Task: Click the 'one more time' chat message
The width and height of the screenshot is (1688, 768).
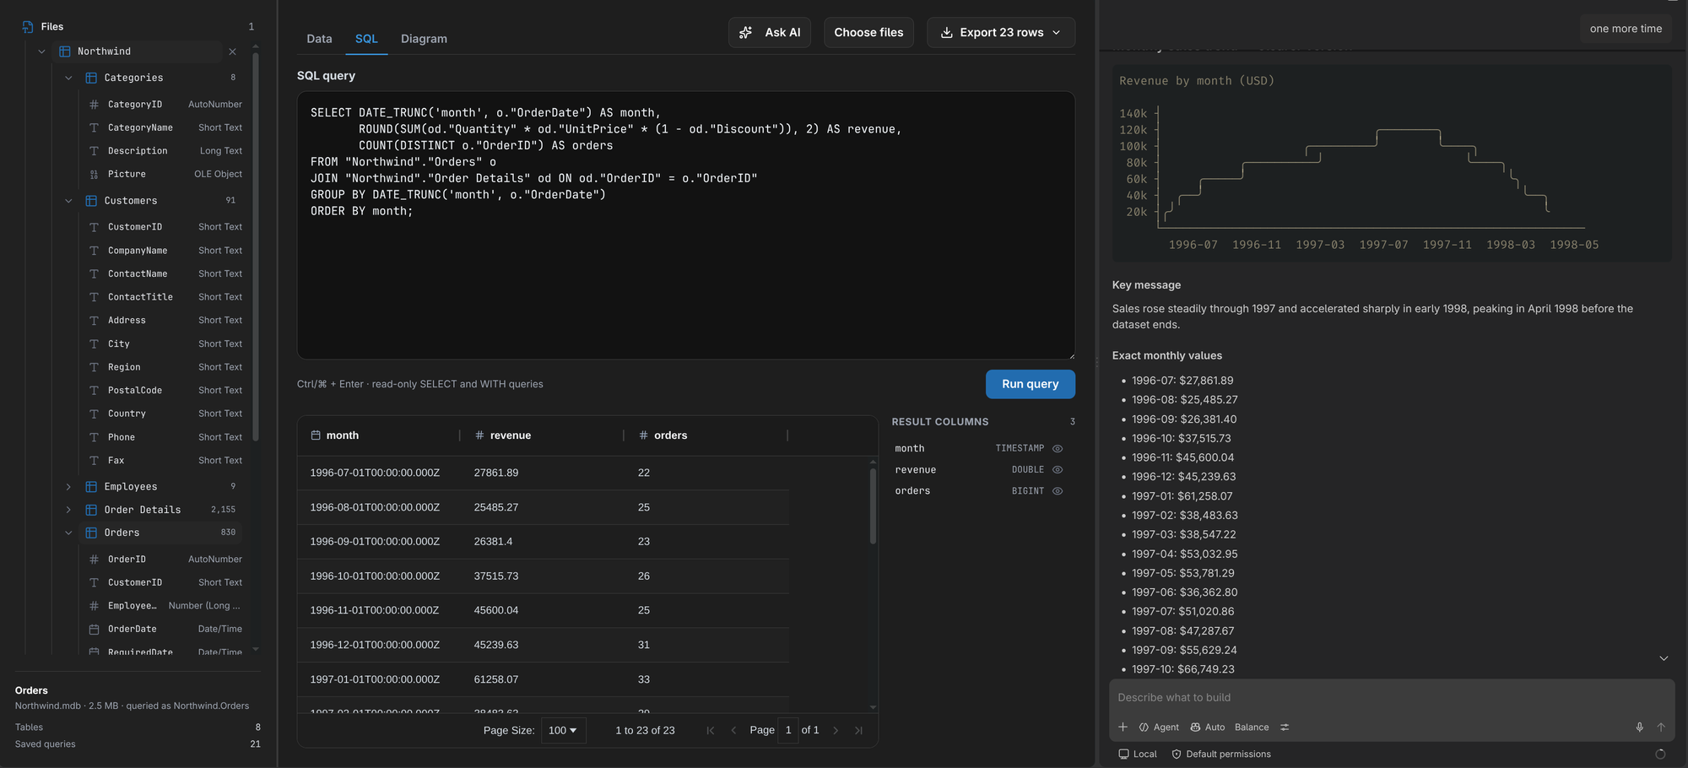Action: [x=1626, y=29]
